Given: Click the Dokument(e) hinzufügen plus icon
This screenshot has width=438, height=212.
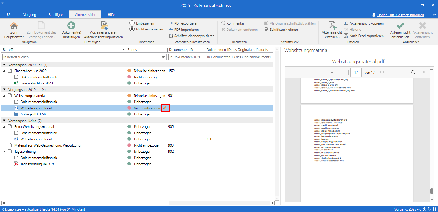Looking at the screenshot, I should click(x=71, y=26).
